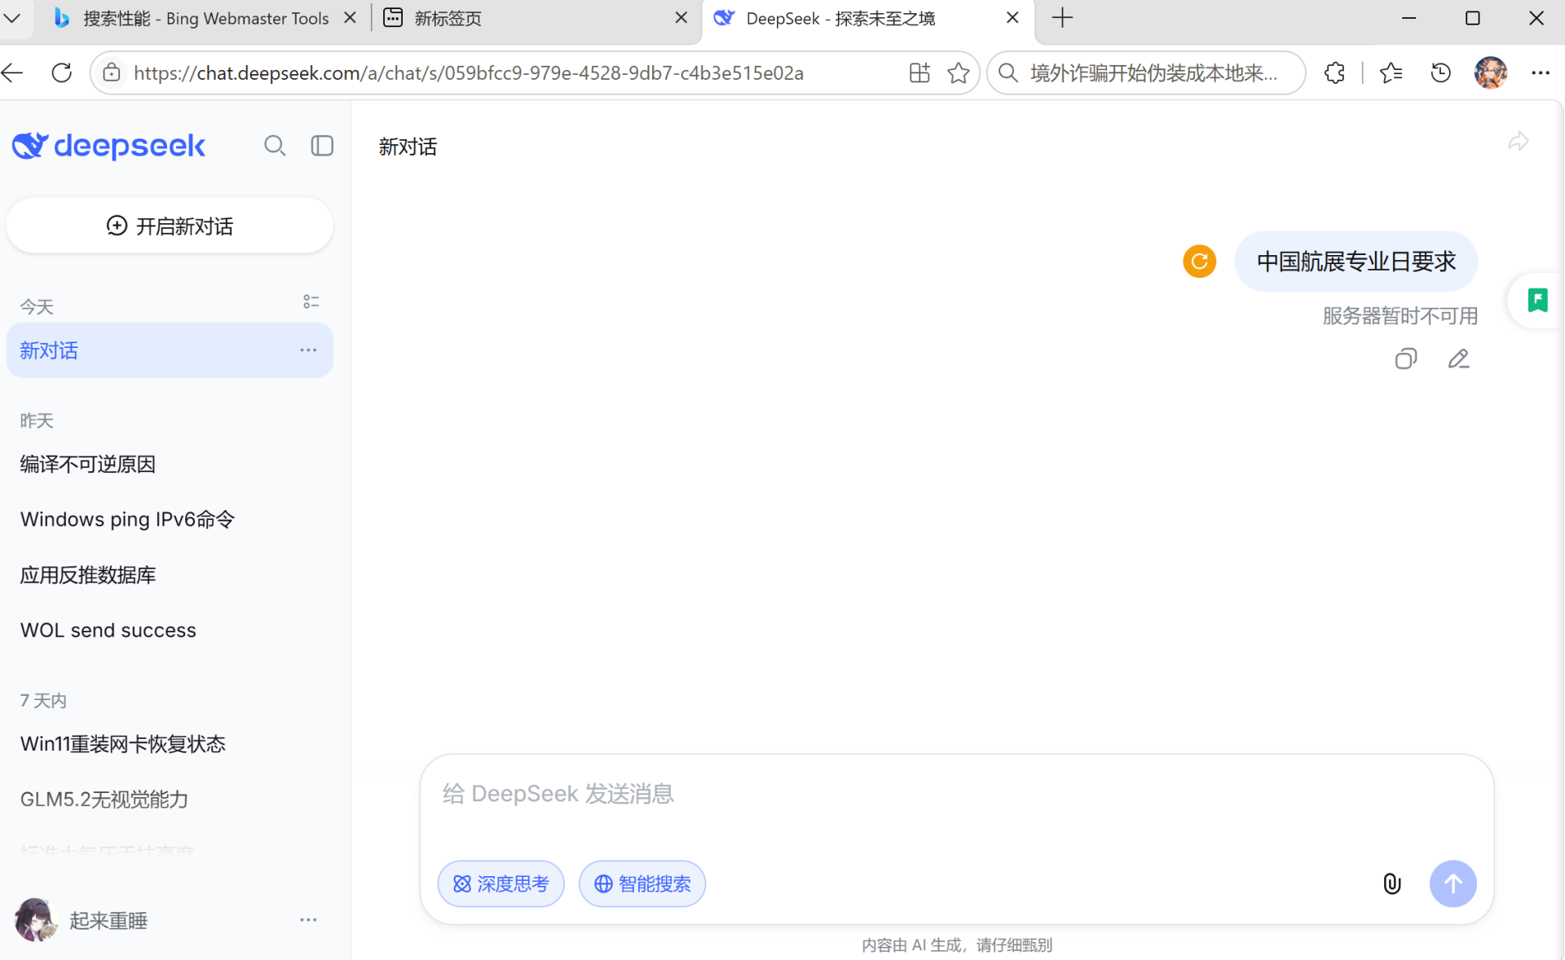Open the favorites list icon in the toolbar

1391,73
